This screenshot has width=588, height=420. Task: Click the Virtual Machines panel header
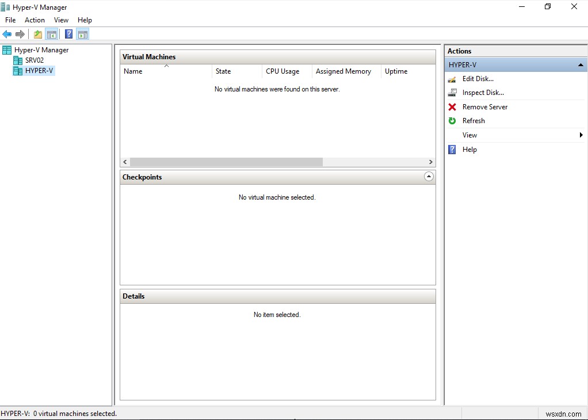coord(278,57)
